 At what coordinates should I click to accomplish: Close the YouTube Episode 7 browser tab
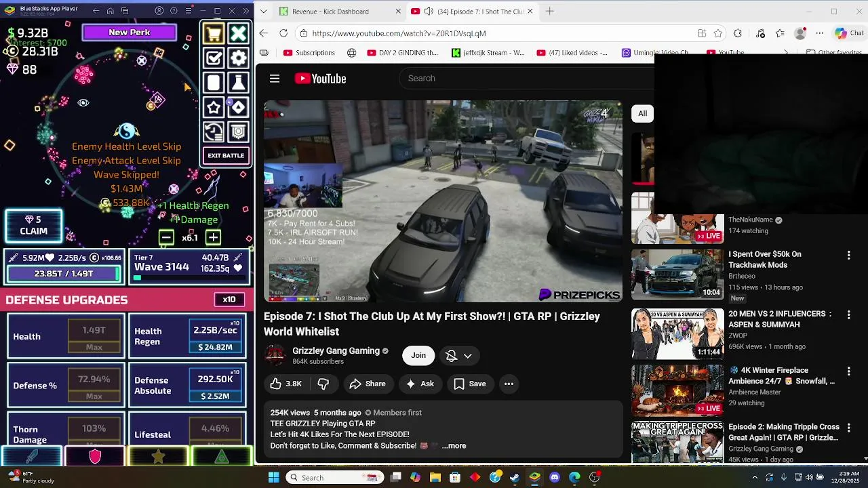(530, 11)
